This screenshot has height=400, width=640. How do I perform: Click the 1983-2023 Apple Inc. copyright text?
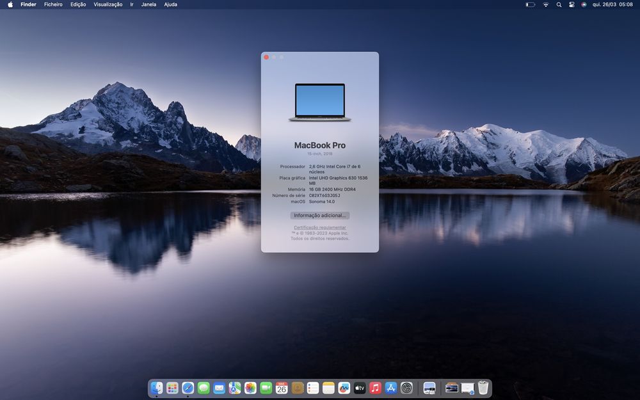point(320,233)
